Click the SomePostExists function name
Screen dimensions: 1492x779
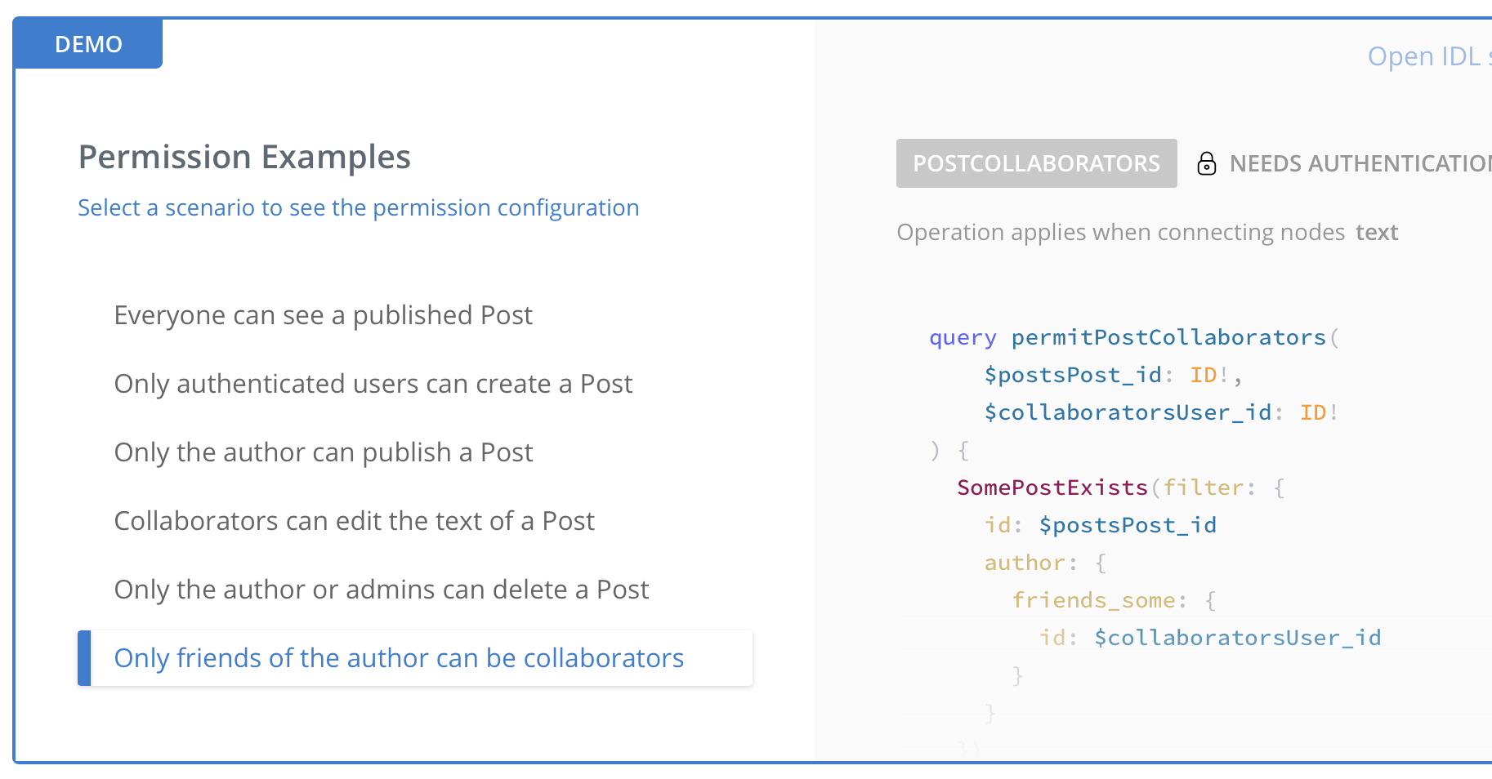tap(1051, 487)
